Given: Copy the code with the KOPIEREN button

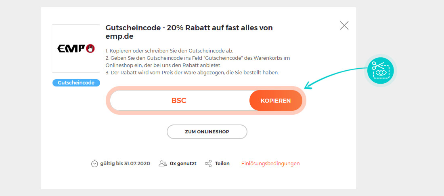Looking at the screenshot, I should click(276, 100).
